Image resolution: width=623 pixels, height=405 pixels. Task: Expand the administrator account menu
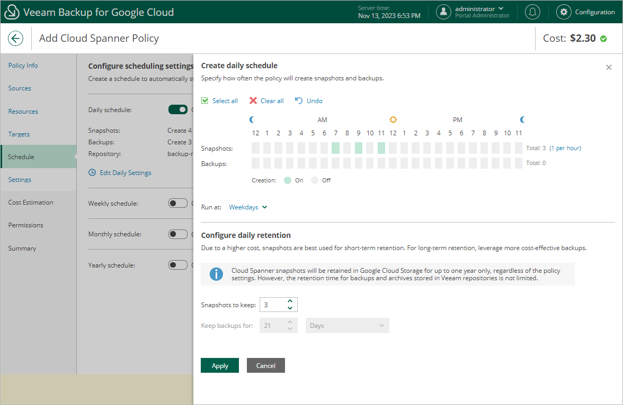[x=501, y=8]
